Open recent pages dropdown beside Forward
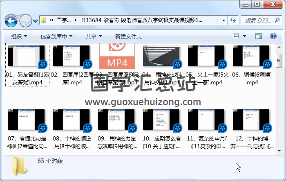This screenshot has width=286, height=181. pos(36,20)
